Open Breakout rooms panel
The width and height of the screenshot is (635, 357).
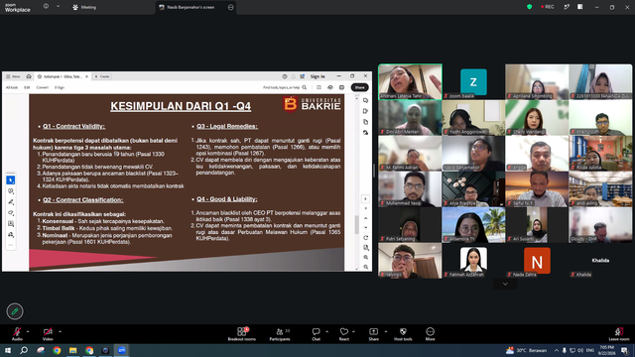[242, 334]
